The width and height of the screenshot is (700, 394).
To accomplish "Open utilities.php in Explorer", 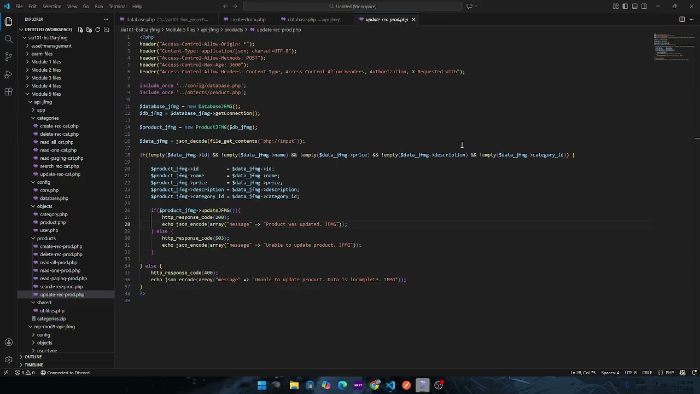I will click(x=52, y=311).
